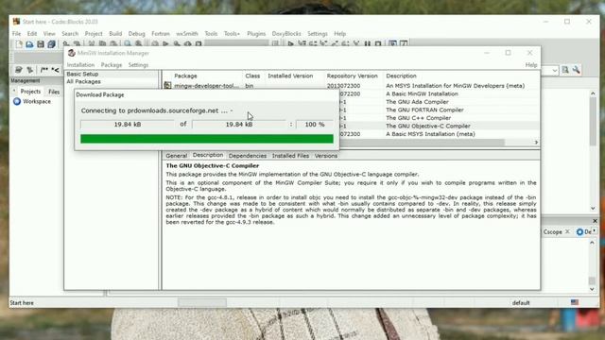The image size is (605, 340).
Task: Open the log tabs dropdown arrow beside De tab
Action: tap(595, 230)
